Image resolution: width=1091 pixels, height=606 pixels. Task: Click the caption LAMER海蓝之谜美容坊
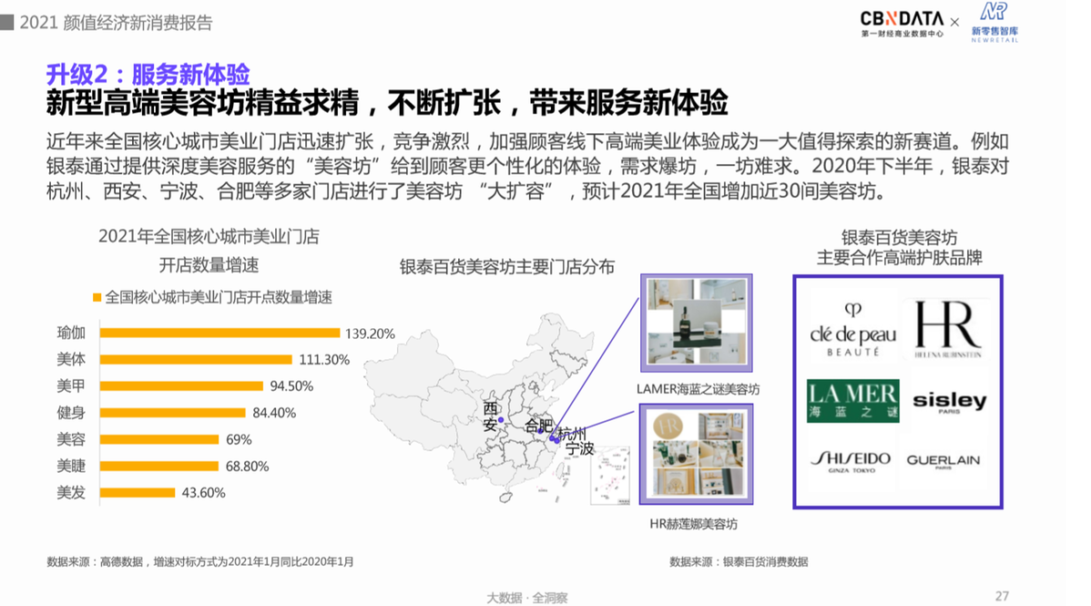[698, 389]
